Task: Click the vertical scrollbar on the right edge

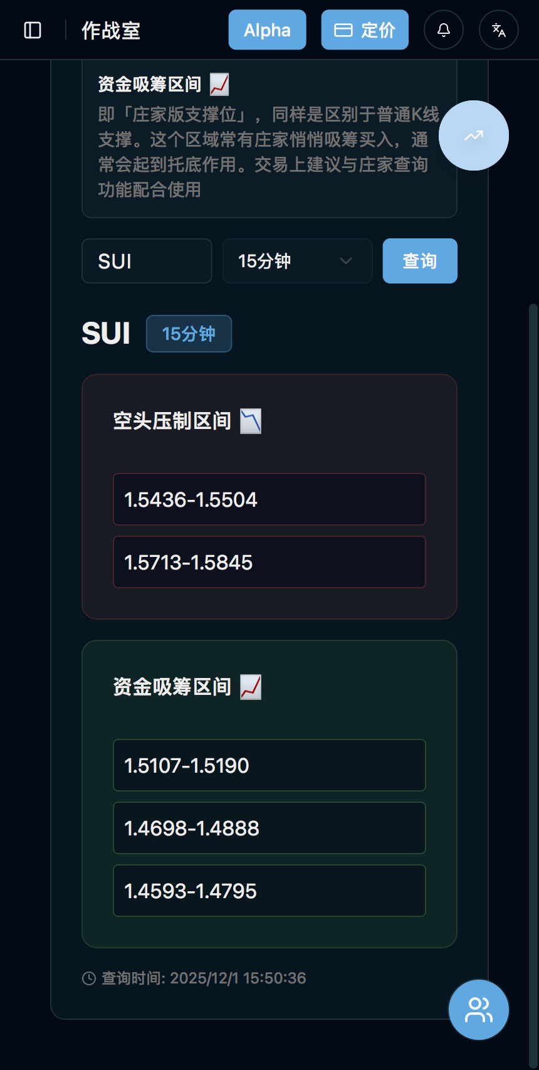Action: [533, 564]
